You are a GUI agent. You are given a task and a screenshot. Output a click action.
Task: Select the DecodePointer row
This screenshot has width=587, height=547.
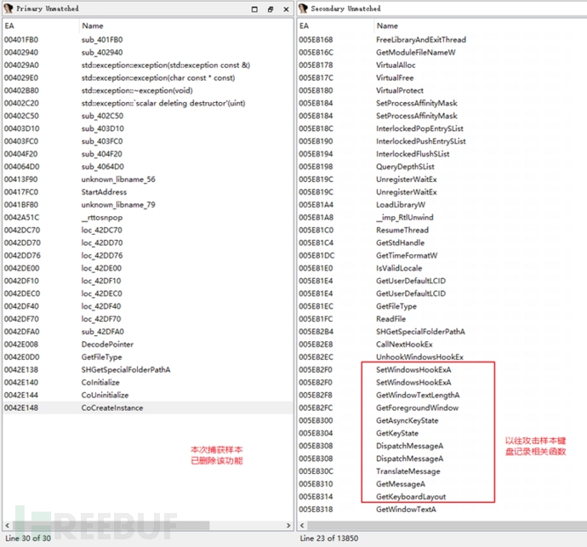pos(147,345)
